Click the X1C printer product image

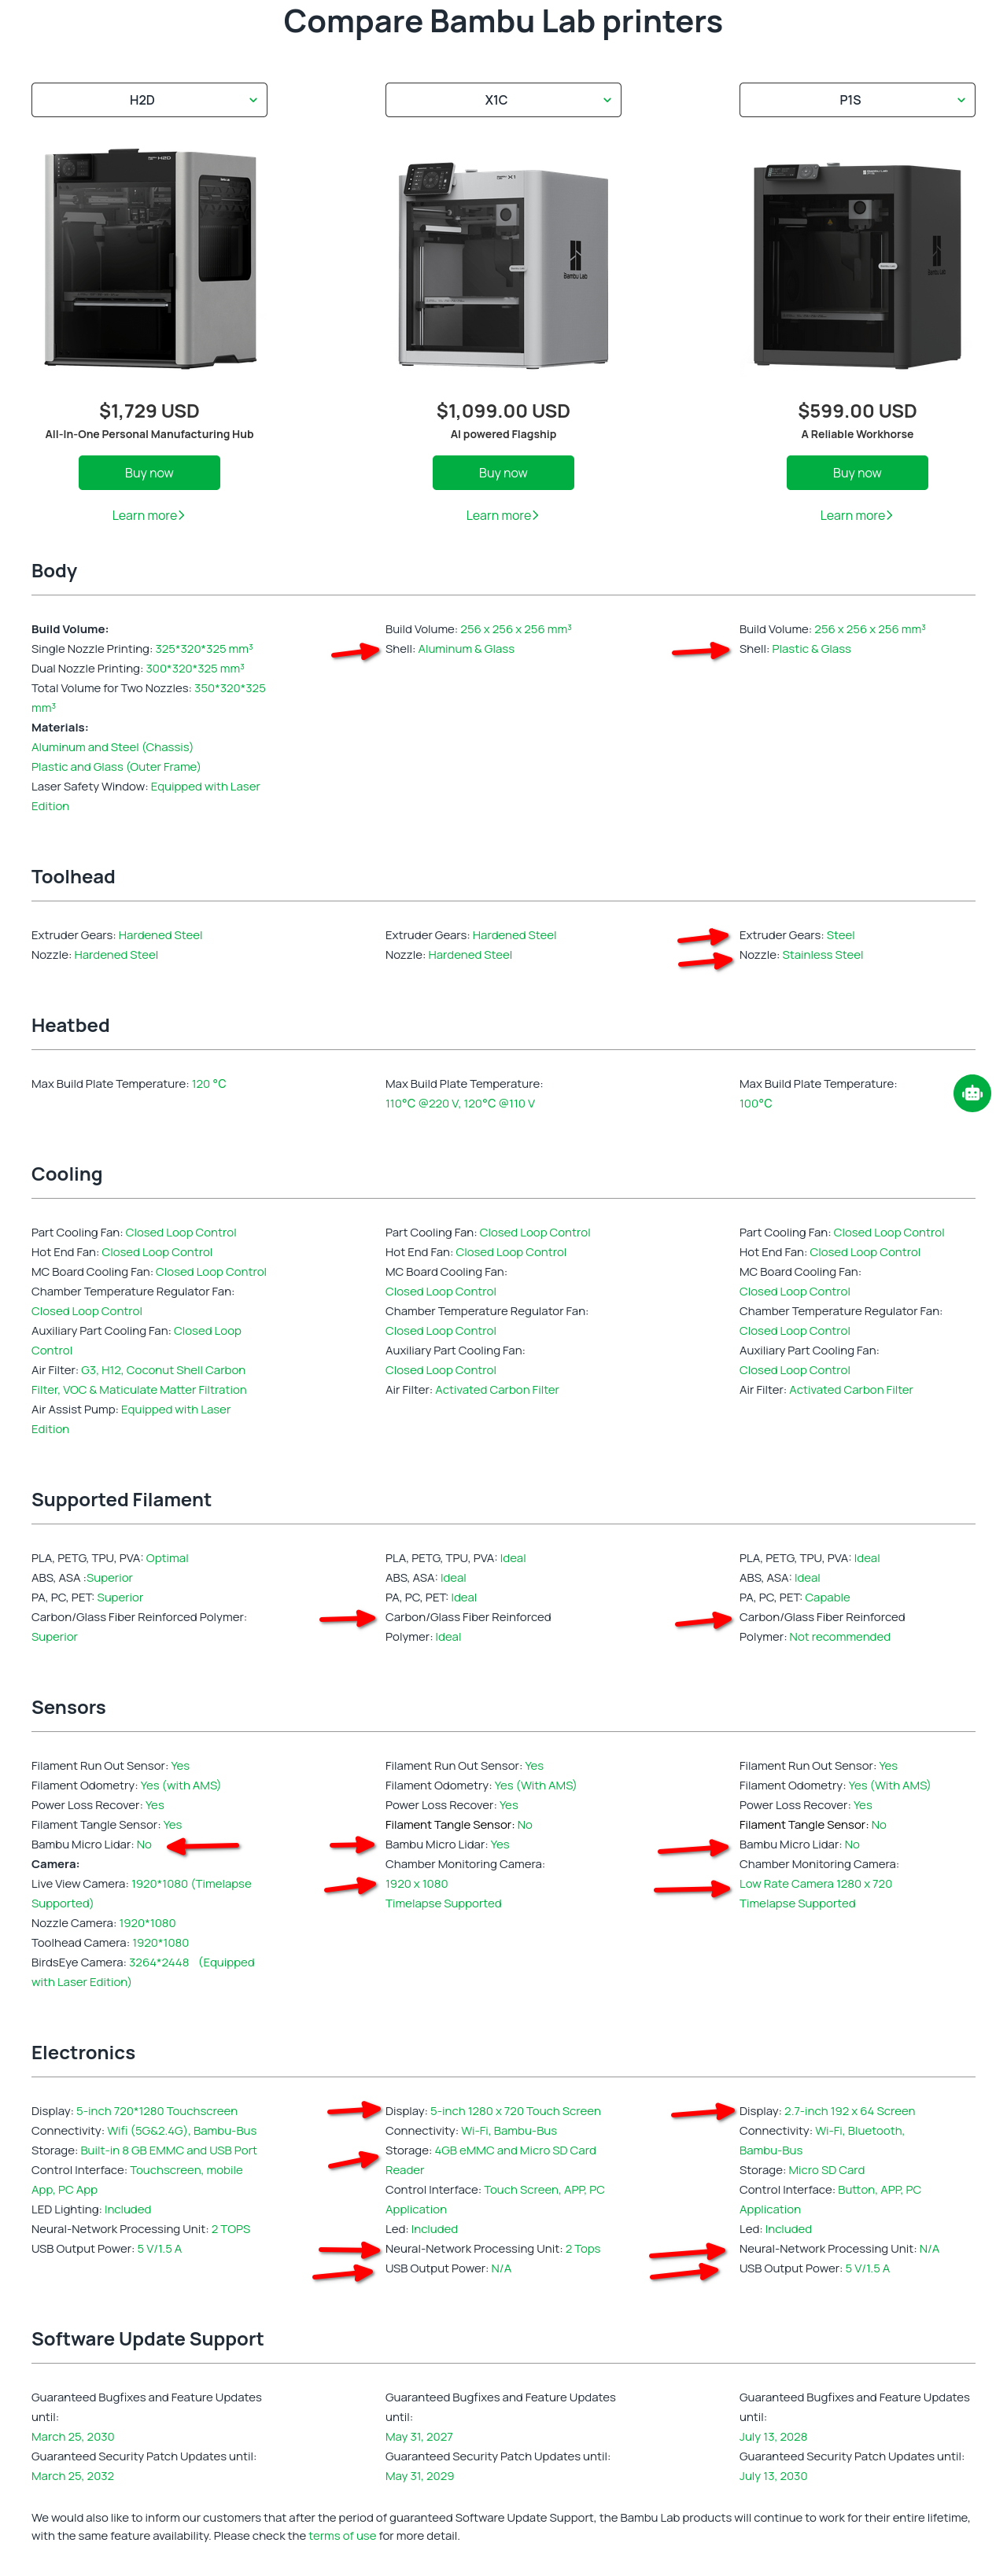[x=503, y=266]
